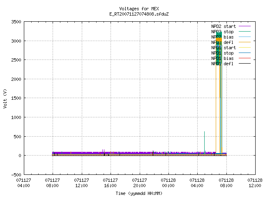The height and width of the screenshot is (197, 263).
Task: Click the 071127 20:00 x-axis label
Action: (x=139, y=183)
